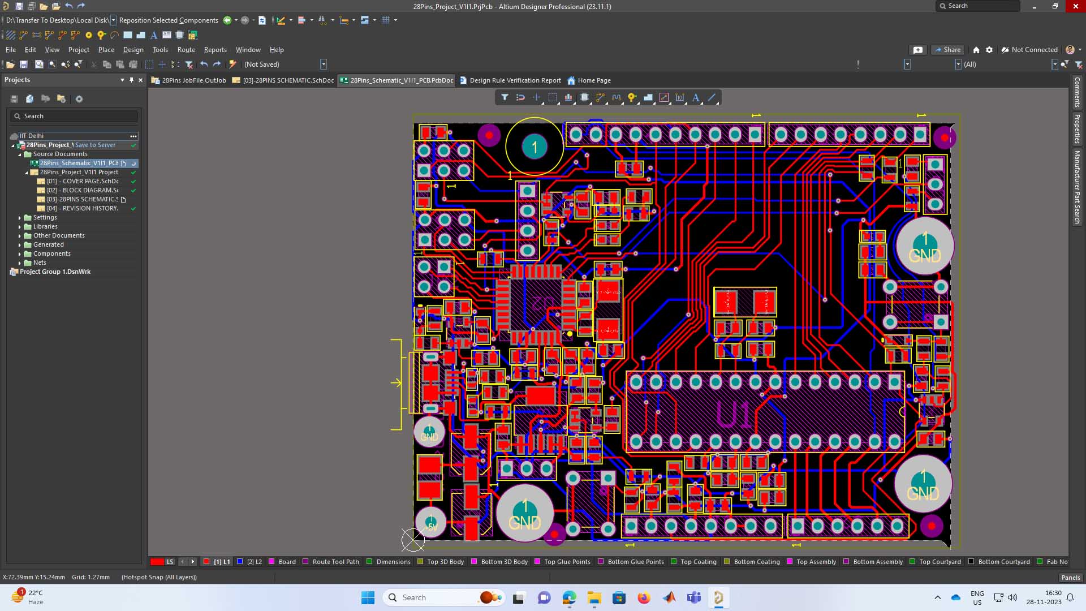Select the Place Polygon Pour tool
1086x611 pixels.
(648, 97)
